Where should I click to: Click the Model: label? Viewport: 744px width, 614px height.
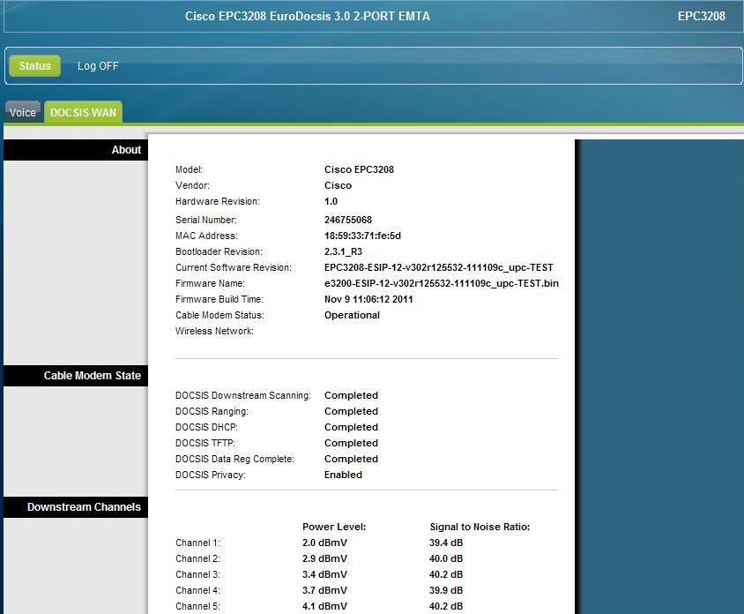pos(189,169)
